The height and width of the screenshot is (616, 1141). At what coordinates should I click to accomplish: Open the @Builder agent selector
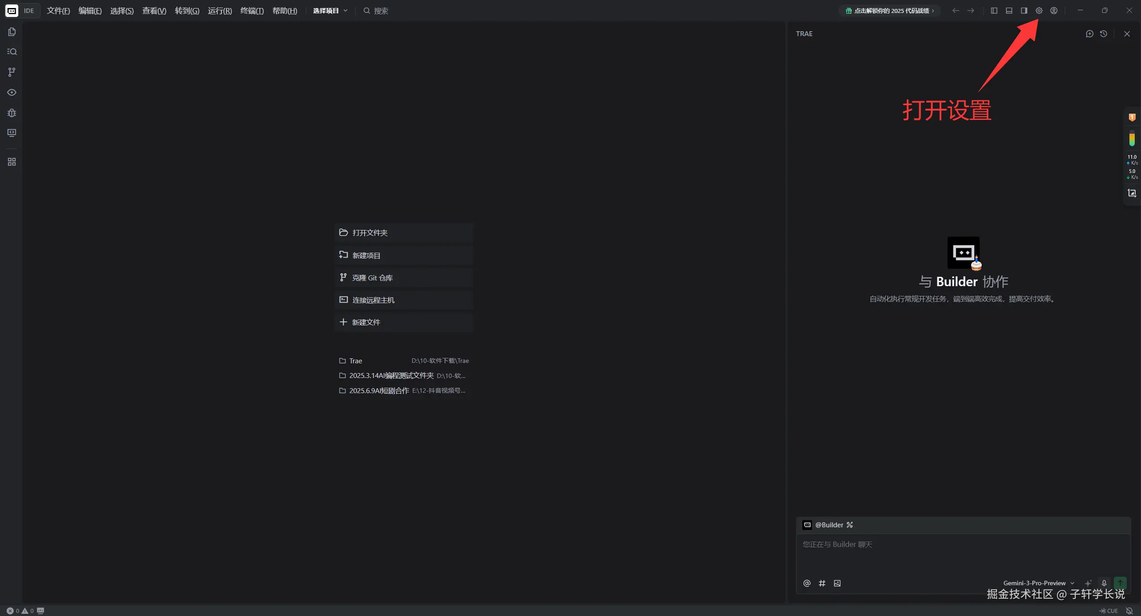829,525
